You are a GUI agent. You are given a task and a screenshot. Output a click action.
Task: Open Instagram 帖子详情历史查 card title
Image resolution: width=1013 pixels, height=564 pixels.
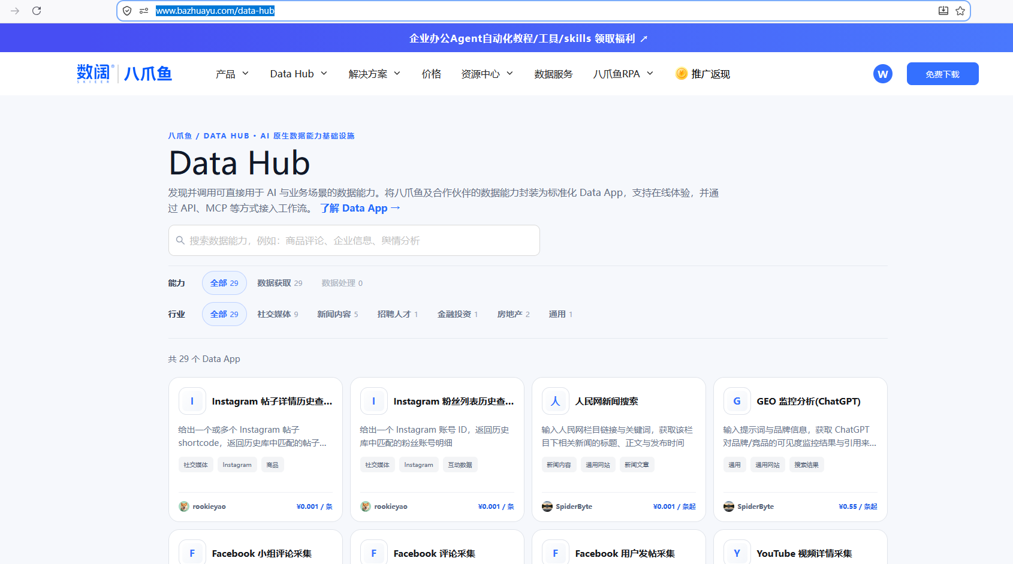(272, 401)
